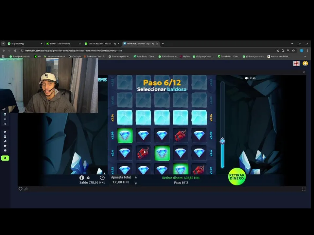Open the apps grid in bookmarks bar
This screenshot has height=235, width=314.
3,56
